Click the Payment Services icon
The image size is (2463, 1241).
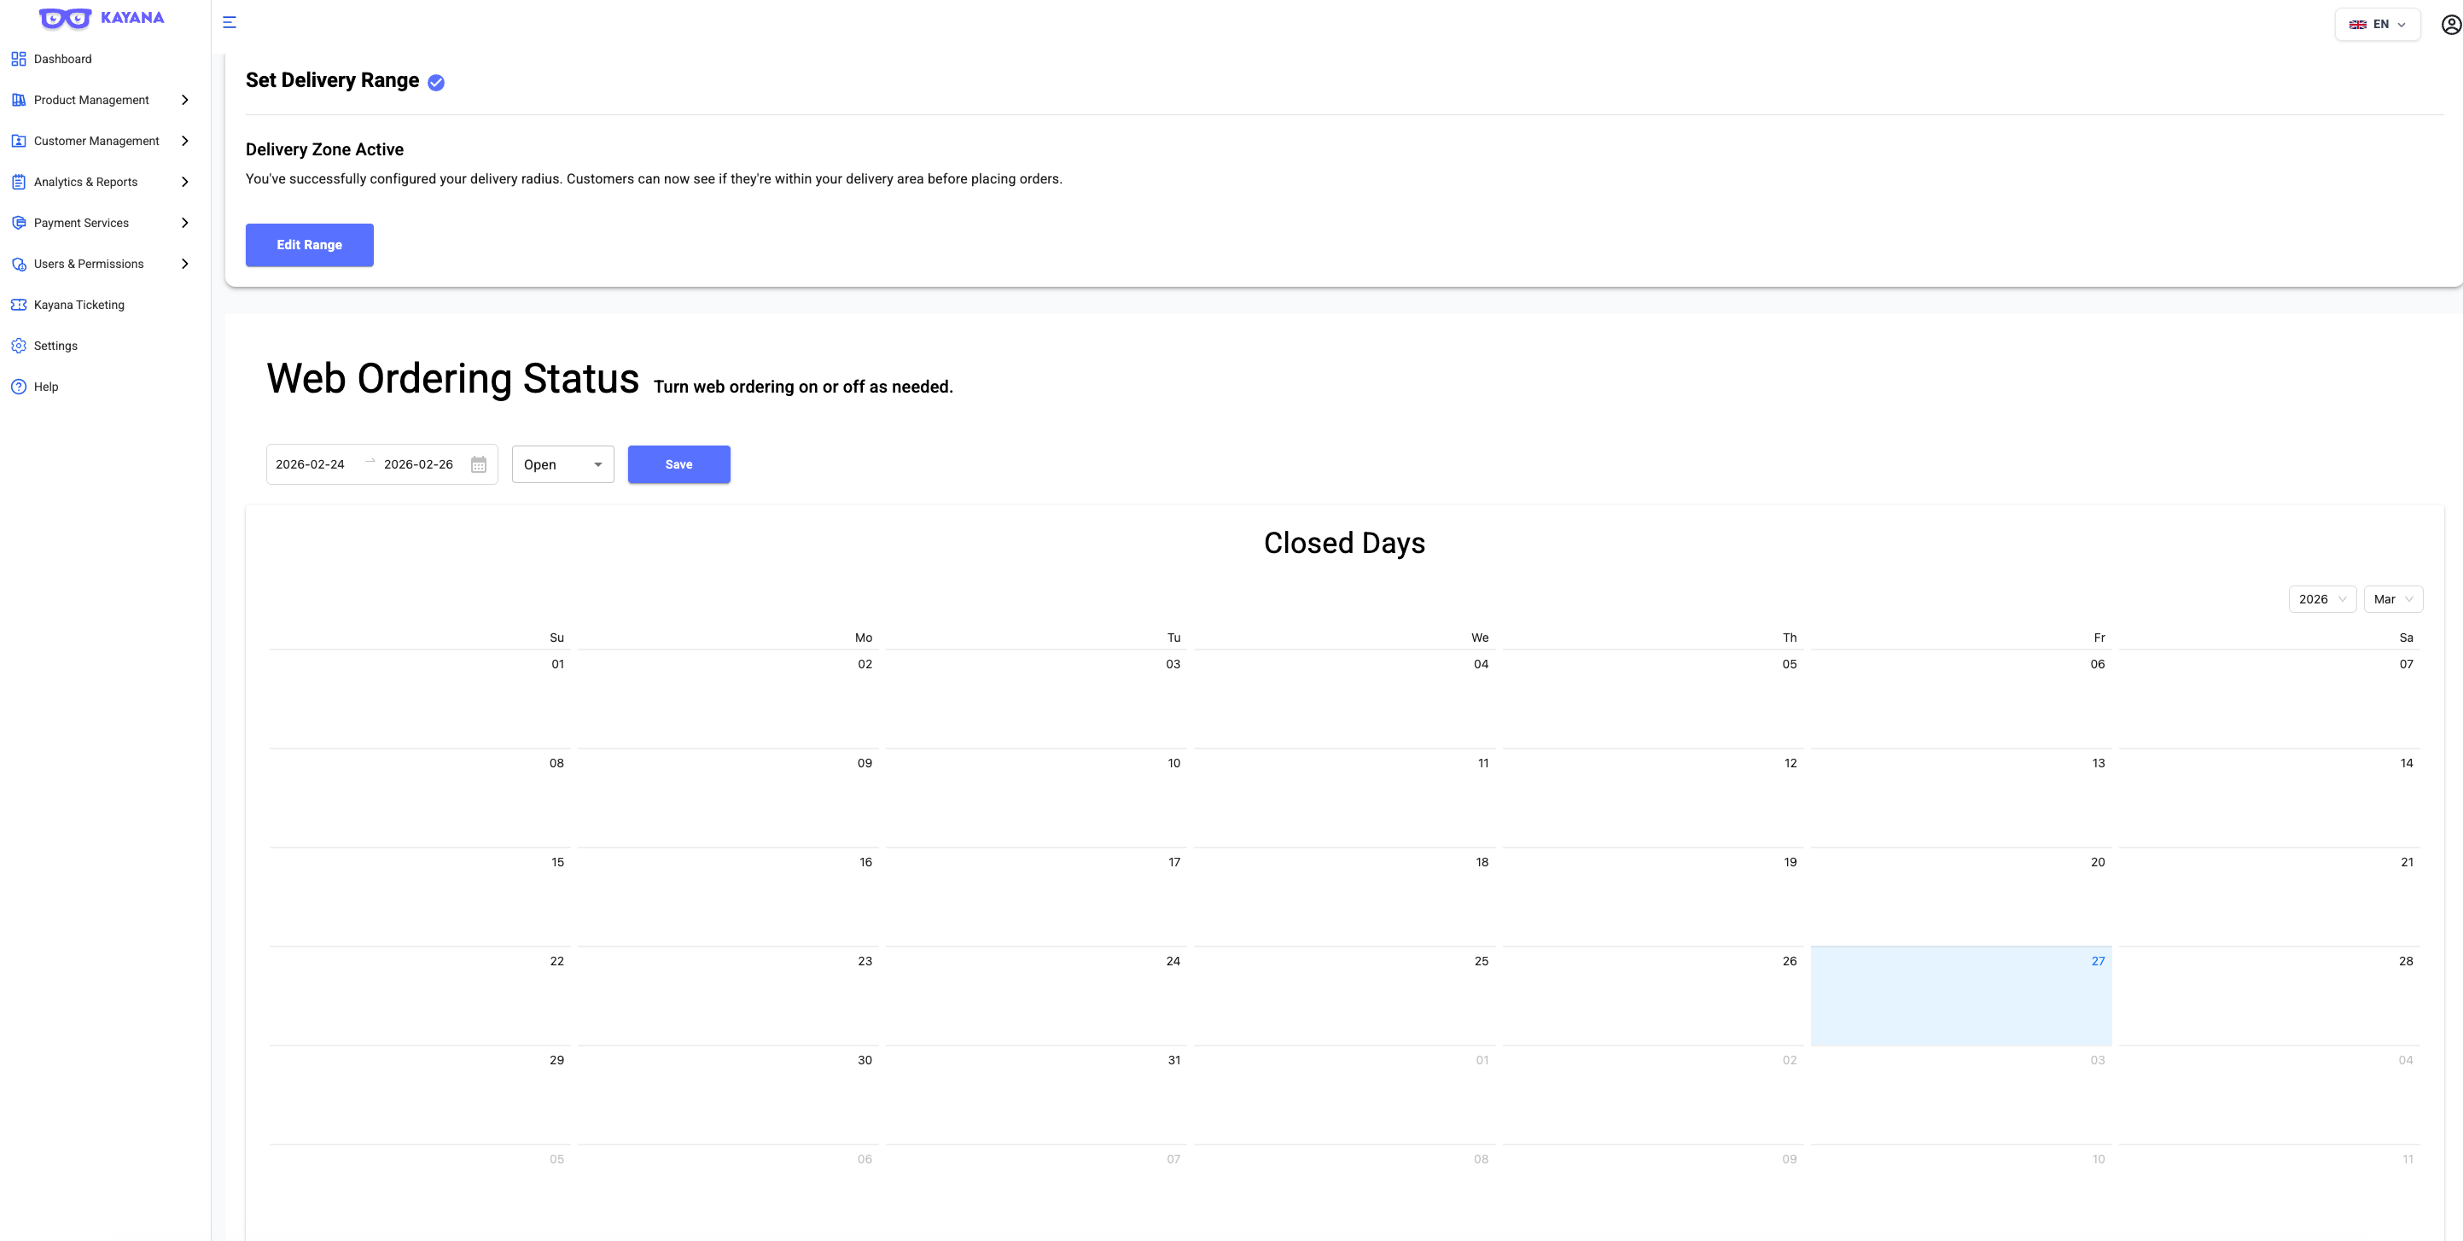18,224
